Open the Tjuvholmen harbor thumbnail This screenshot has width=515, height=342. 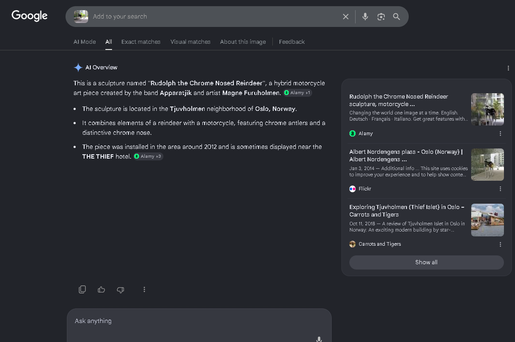tap(488, 220)
